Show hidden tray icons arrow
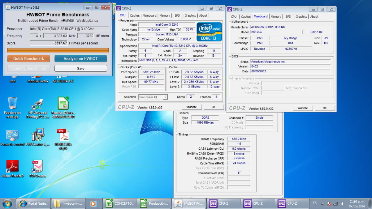 [x=322, y=203]
